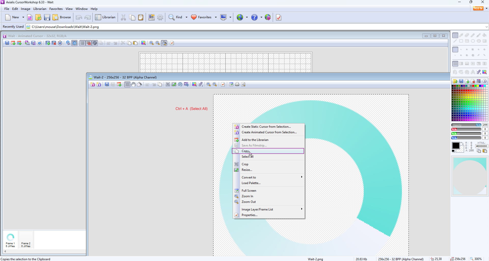This screenshot has height=261, width=489.
Task: Click the main toolbar Save icon
Action: (47, 17)
